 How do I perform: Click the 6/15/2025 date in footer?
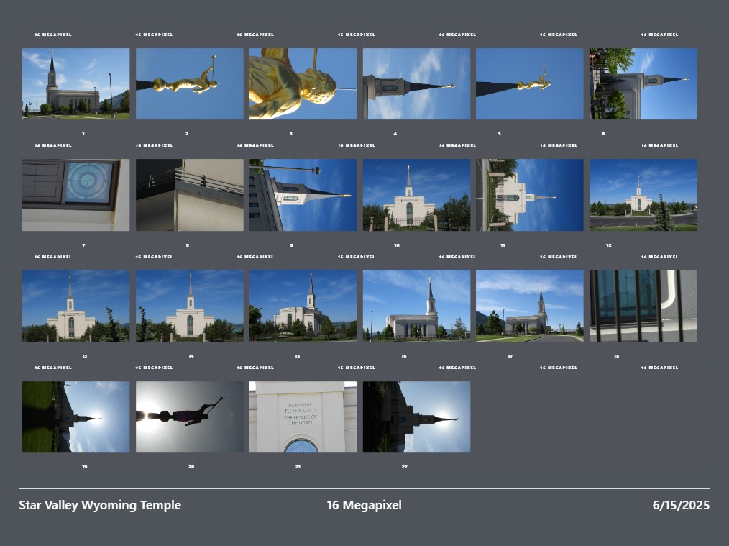click(681, 505)
